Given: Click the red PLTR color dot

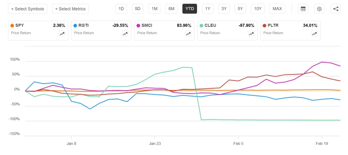Looking at the screenshot, I should click(264, 26).
